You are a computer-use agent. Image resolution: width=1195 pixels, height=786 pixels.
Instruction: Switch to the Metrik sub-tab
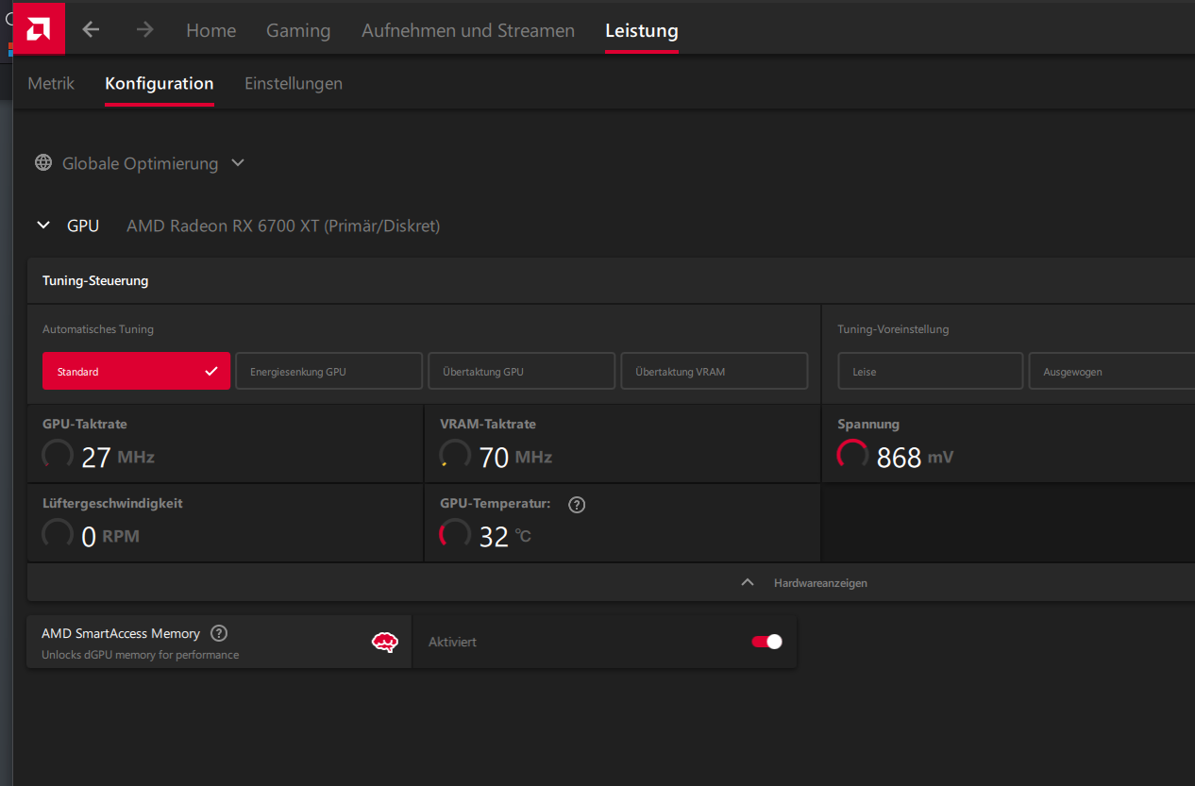(51, 83)
